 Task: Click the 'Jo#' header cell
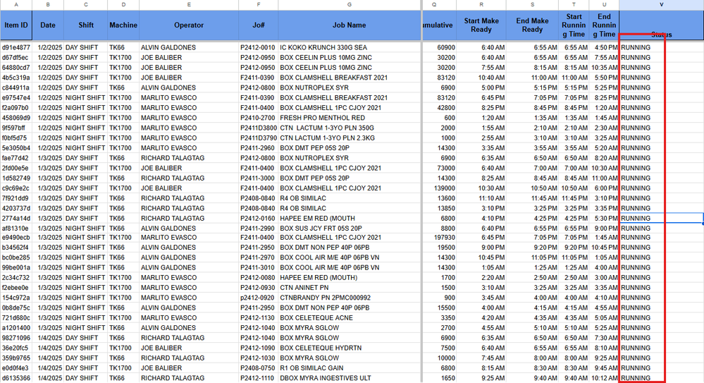pyautogui.click(x=258, y=25)
